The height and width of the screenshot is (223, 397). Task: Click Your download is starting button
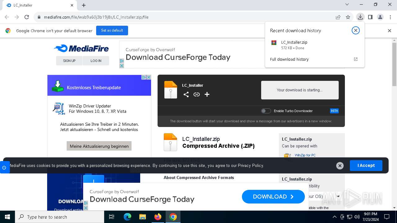[x=300, y=90]
